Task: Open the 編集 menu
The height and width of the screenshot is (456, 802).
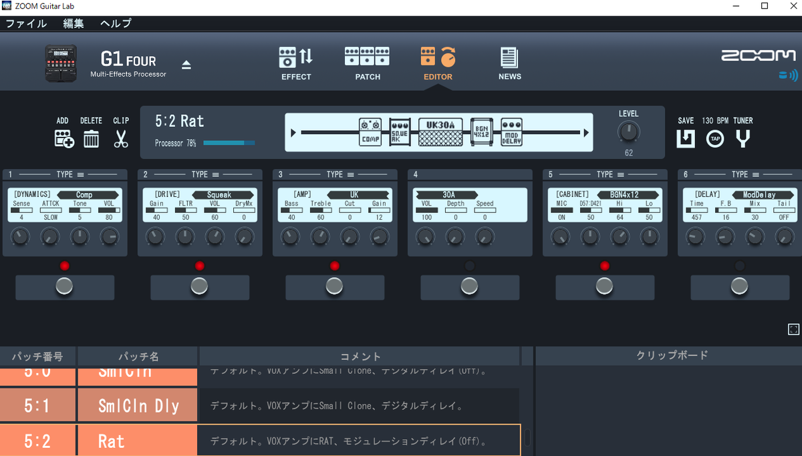Action: pos(74,23)
